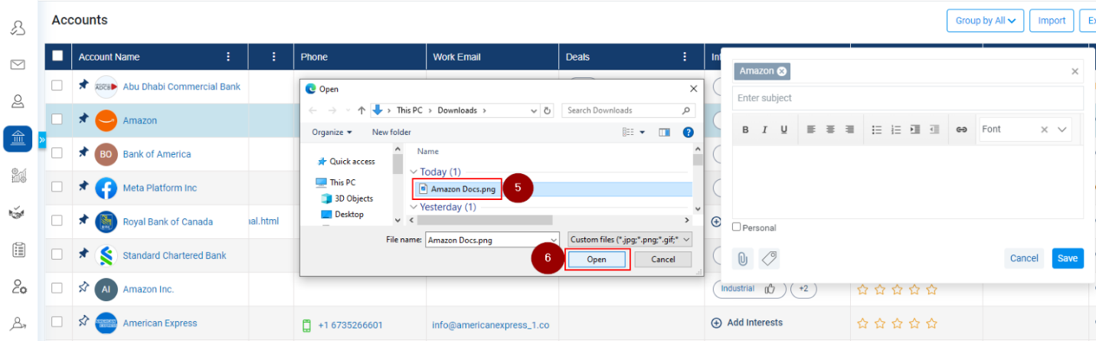This screenshot has height=341, width=1096.
Task: Open the Accounts bank icon in the sidebar
Action: 18,138
